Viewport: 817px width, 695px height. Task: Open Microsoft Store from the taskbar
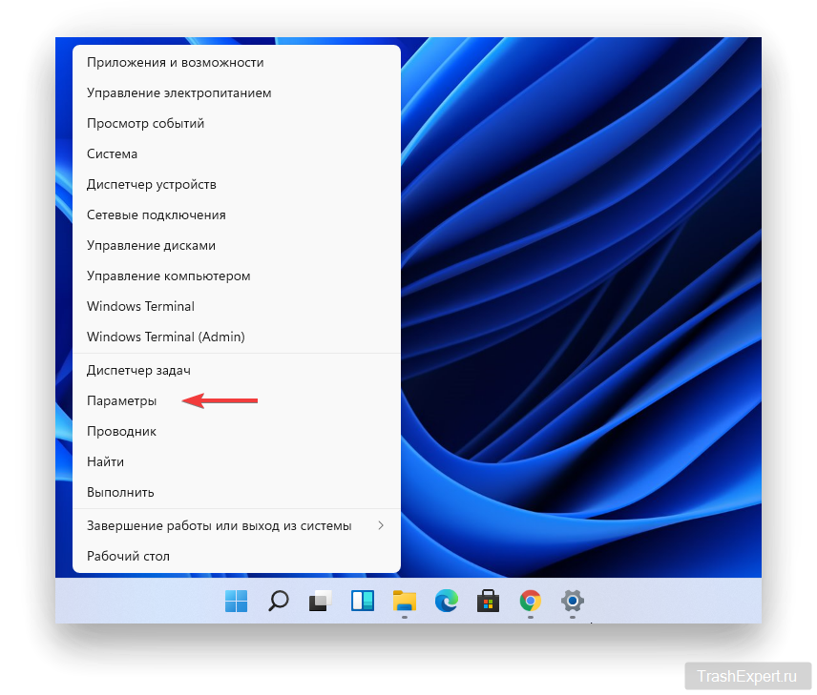tap(489, 601)
